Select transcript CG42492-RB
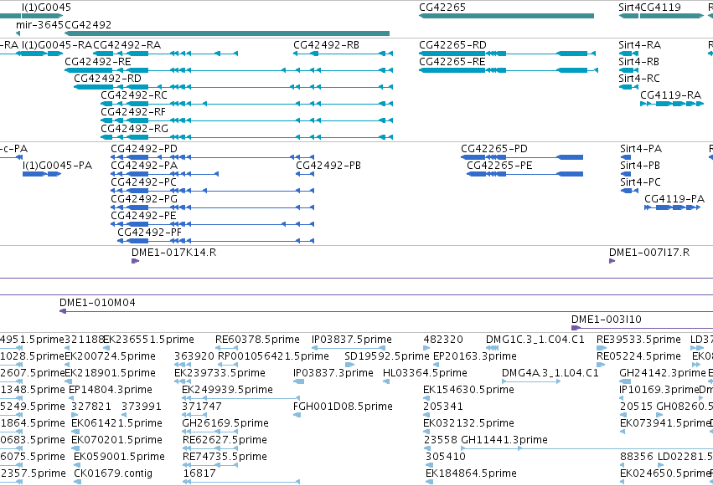The height and width of the screenshot is (486, 713). 343,54
